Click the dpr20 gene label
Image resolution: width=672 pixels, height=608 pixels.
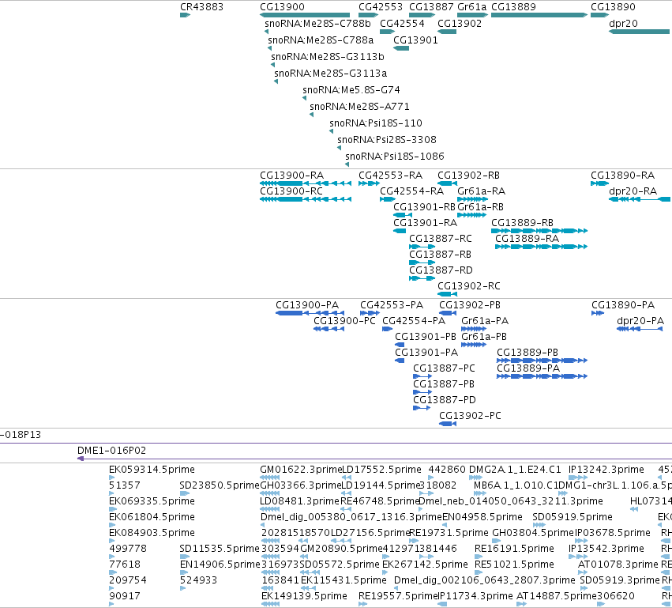click(x=623, y=23)
